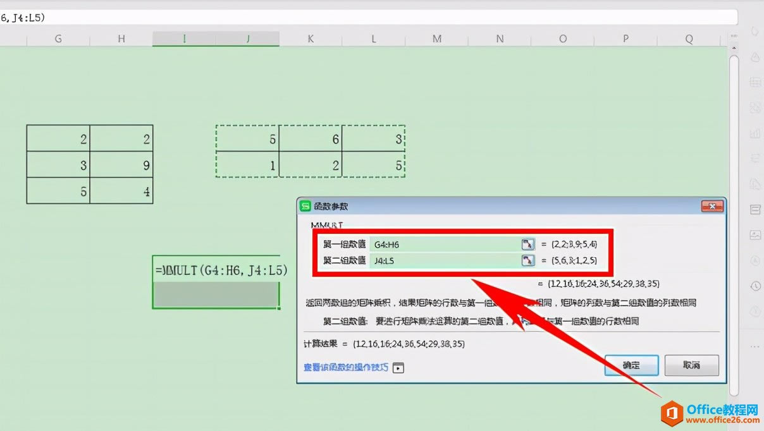
Task: Collapse dialog via second array range selector icon
Action: click(x=528, y=260)
